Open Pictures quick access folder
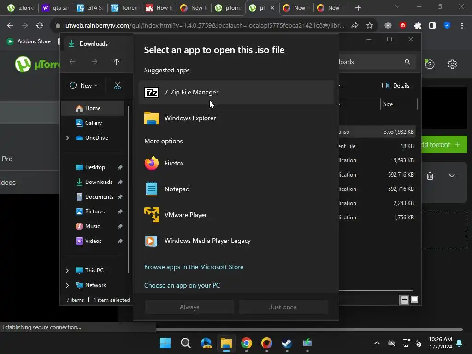Screen dimensions: 472x354 (94, 211)
